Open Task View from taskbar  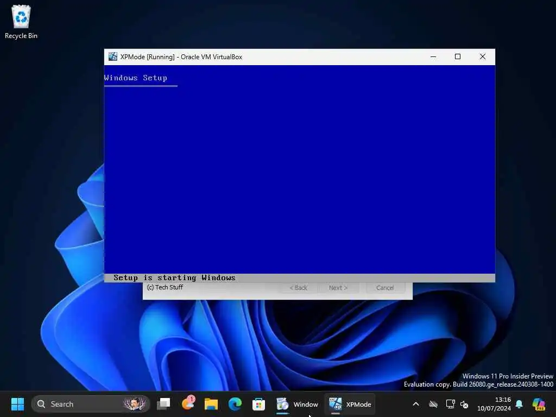coord(163,404)
